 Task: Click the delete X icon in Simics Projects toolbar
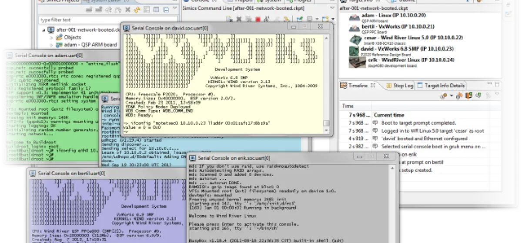pos(127,9)
